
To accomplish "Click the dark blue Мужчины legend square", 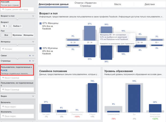I will pos(40,48).
